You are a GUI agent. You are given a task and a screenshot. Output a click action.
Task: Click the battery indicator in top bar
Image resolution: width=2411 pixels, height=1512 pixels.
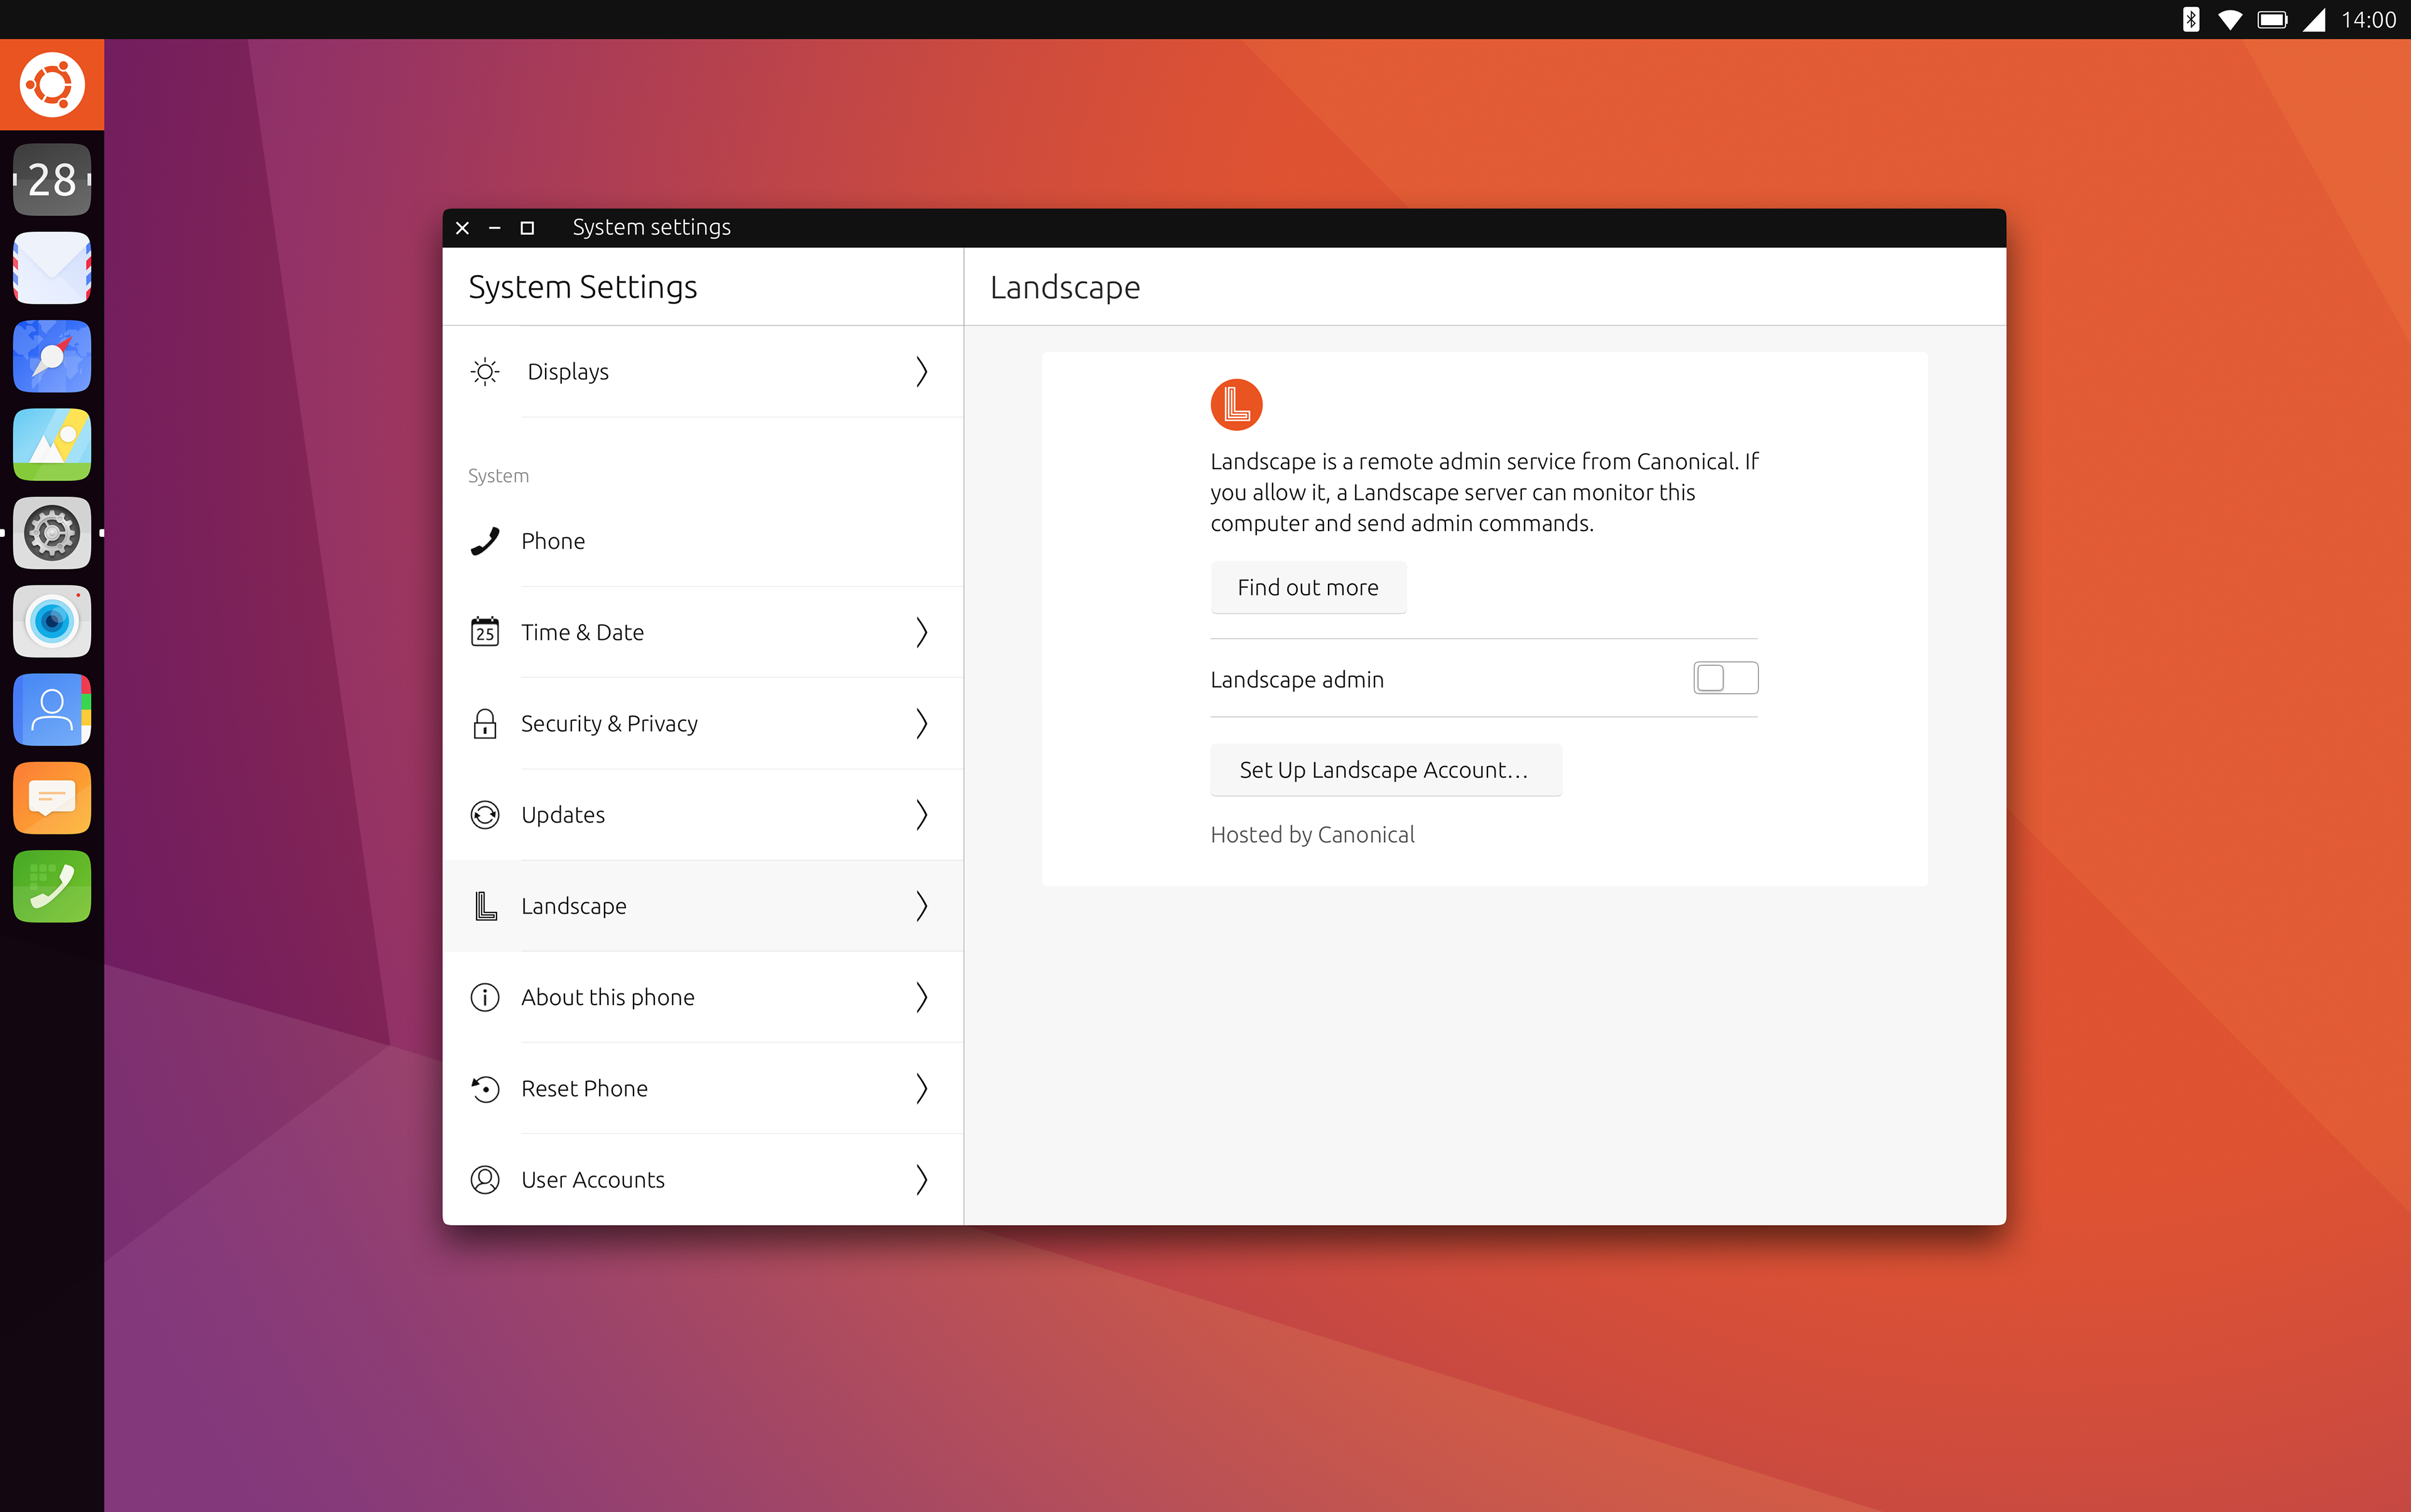(x=2272, y=20)
